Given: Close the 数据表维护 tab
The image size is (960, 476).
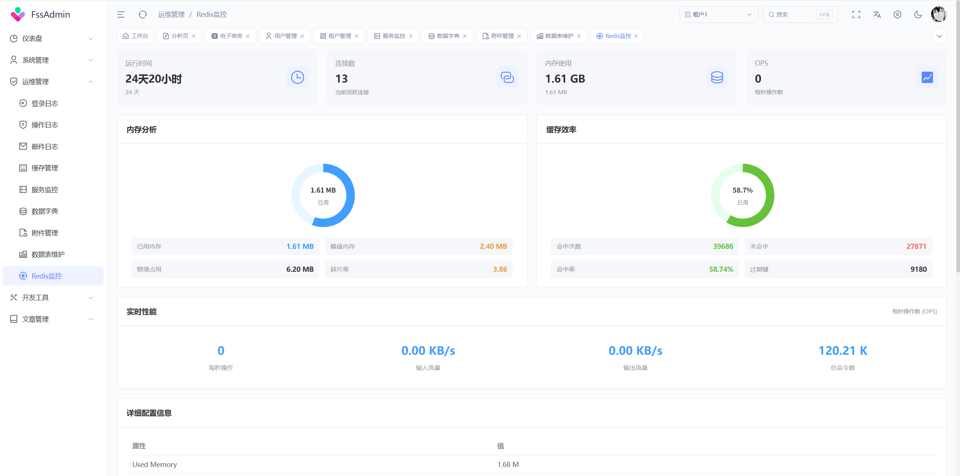Looking at the screenshot, I should (579, 36).
